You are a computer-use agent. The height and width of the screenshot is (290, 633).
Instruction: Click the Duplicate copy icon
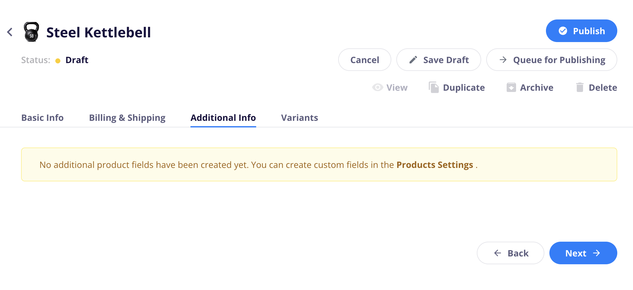434,87
